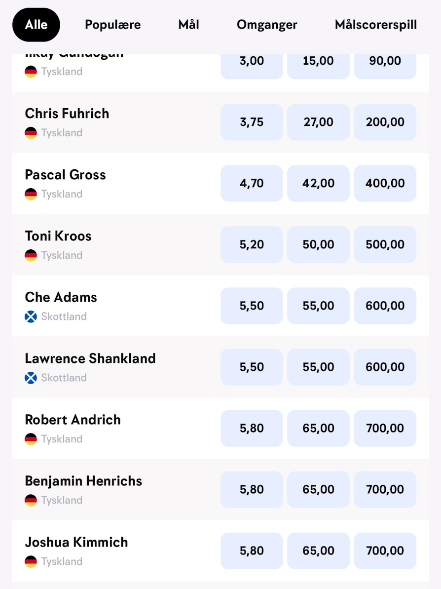
Task: Open the Målscorerspill tab
Action: pyautogui.click(x=376, y=25)
